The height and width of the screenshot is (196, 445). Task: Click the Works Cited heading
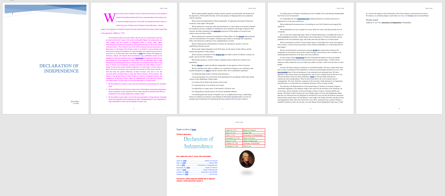[x=372, y=20]
